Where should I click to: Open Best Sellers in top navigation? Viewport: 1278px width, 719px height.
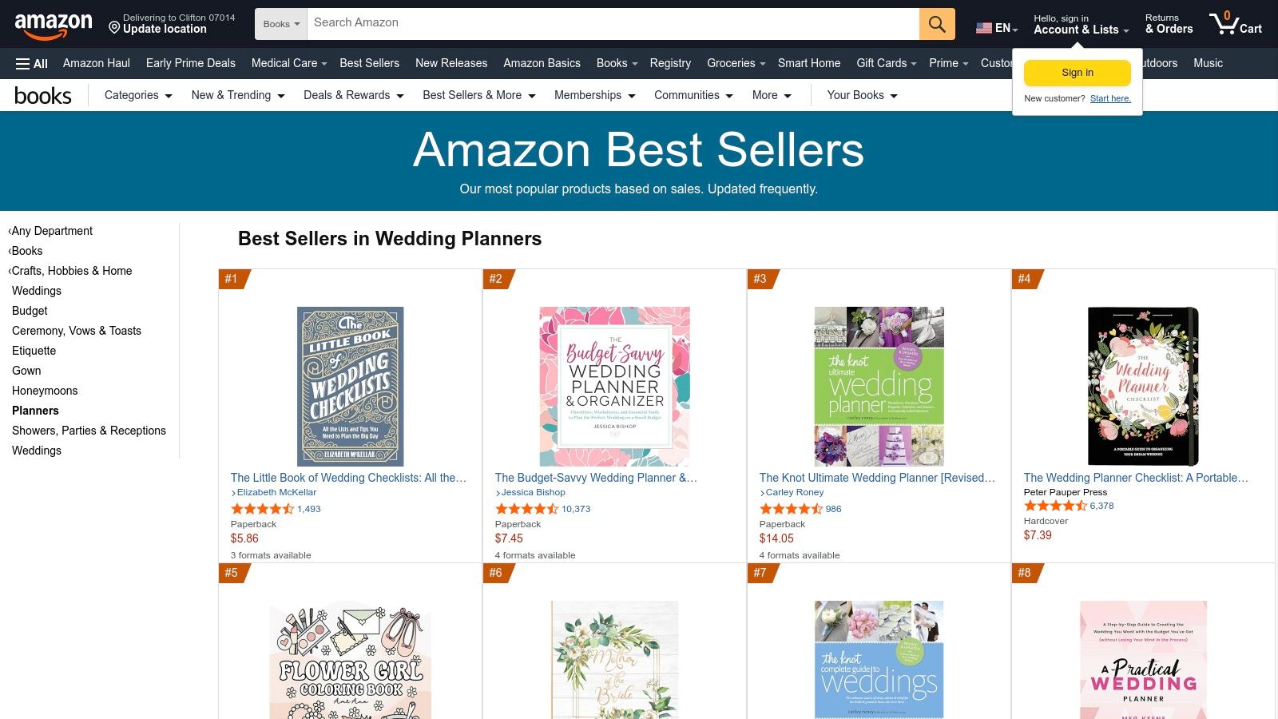point(369,63)
